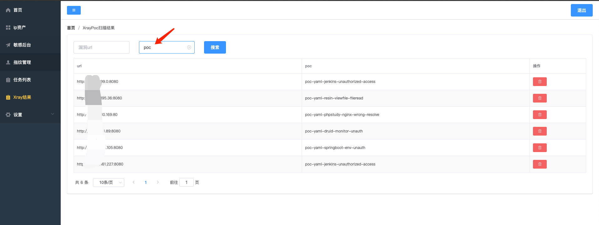This screenshot has height=225, width=599.
Task: Click the 搜索 search button
Action: pyautogui.click(x=215, y=47)
